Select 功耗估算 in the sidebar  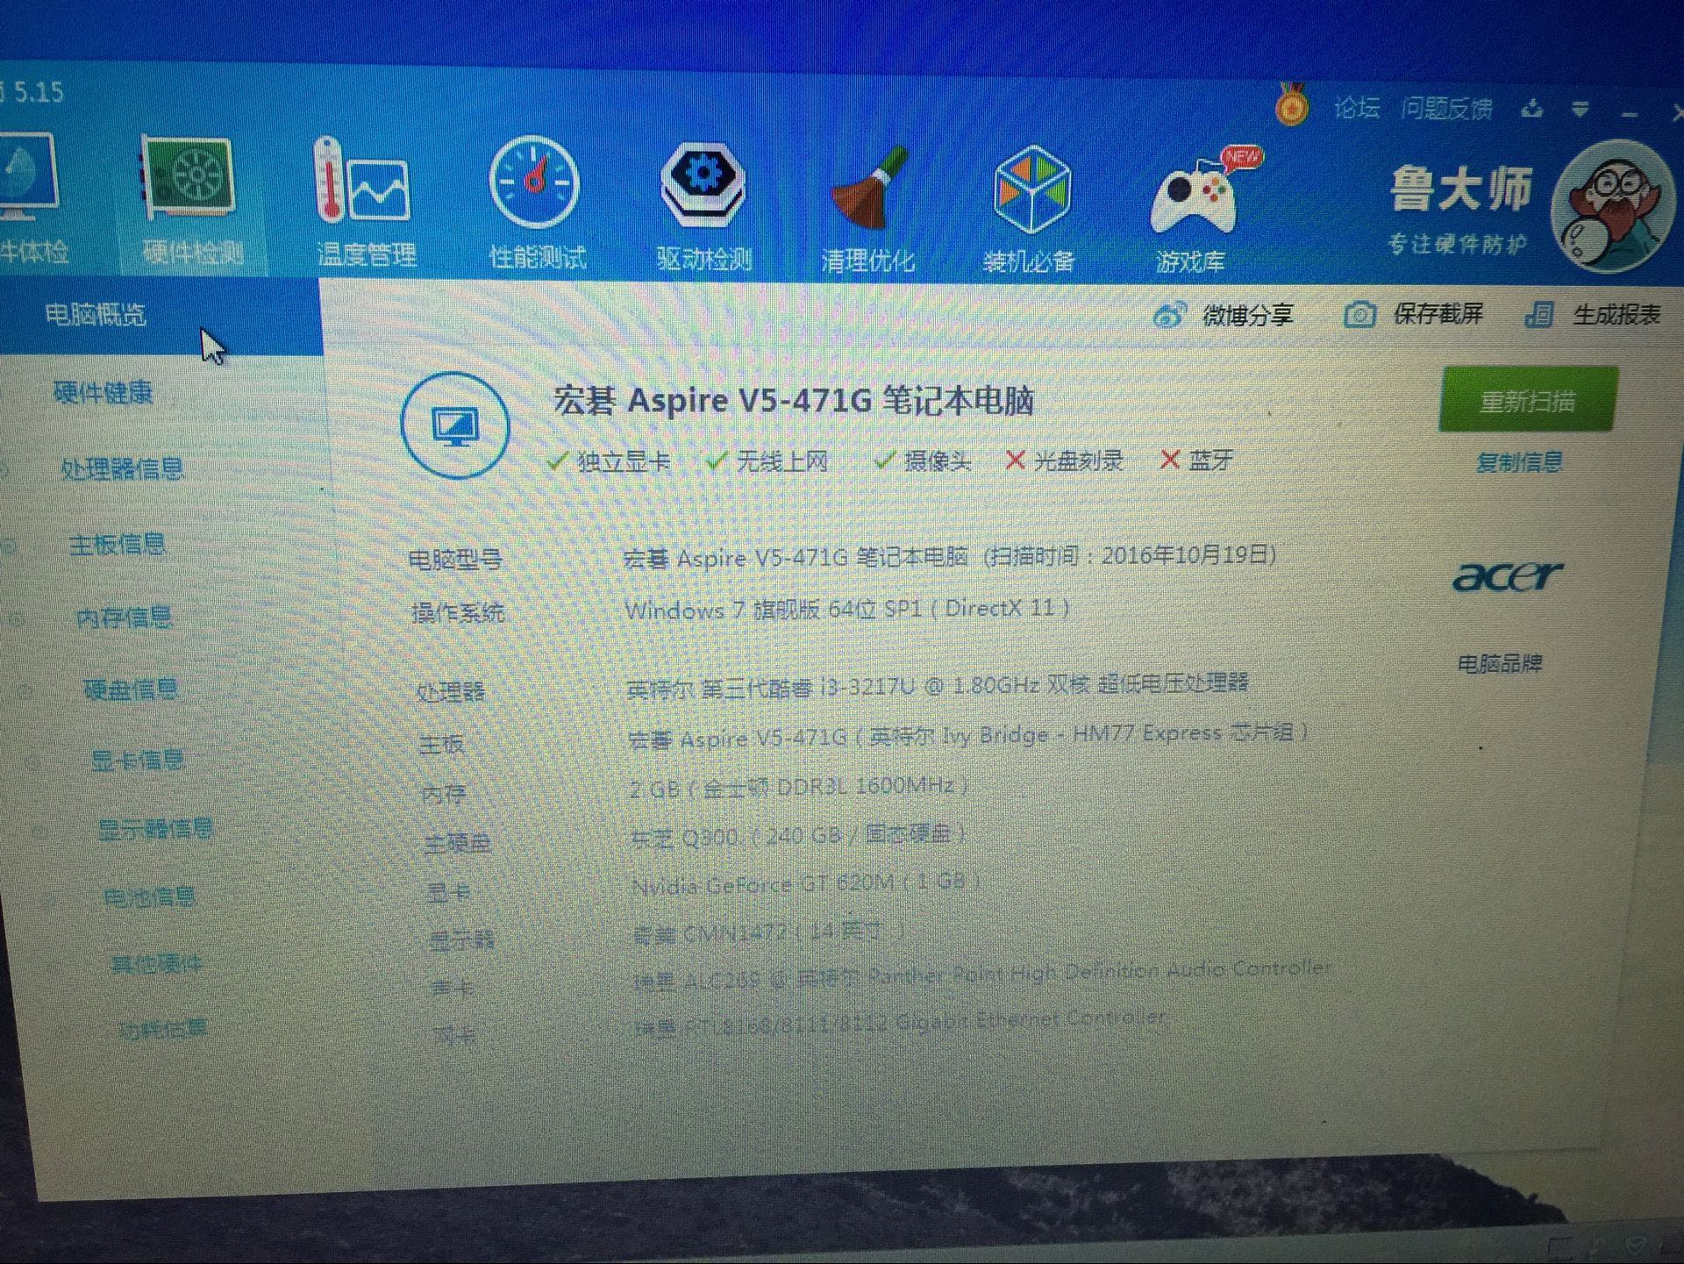tap(163, 1027)
